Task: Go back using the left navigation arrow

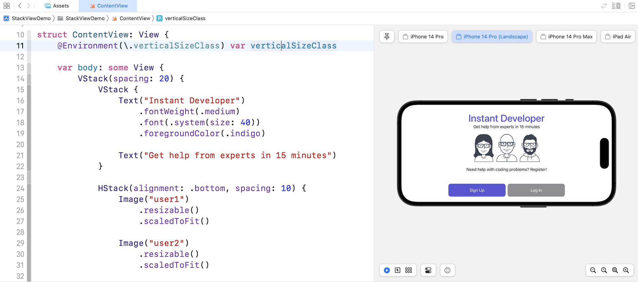Action: click(x=20, y=6)
